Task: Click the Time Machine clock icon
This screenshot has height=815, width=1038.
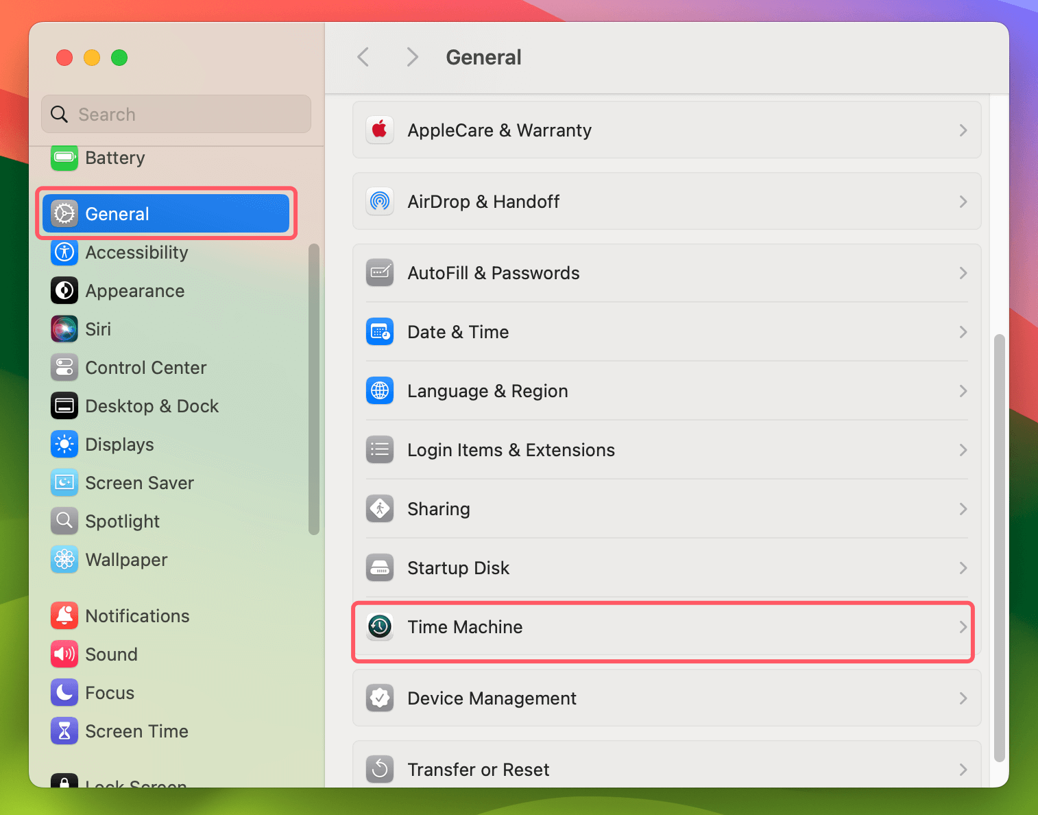Action: pyautogui.click(x=379, y=626)
